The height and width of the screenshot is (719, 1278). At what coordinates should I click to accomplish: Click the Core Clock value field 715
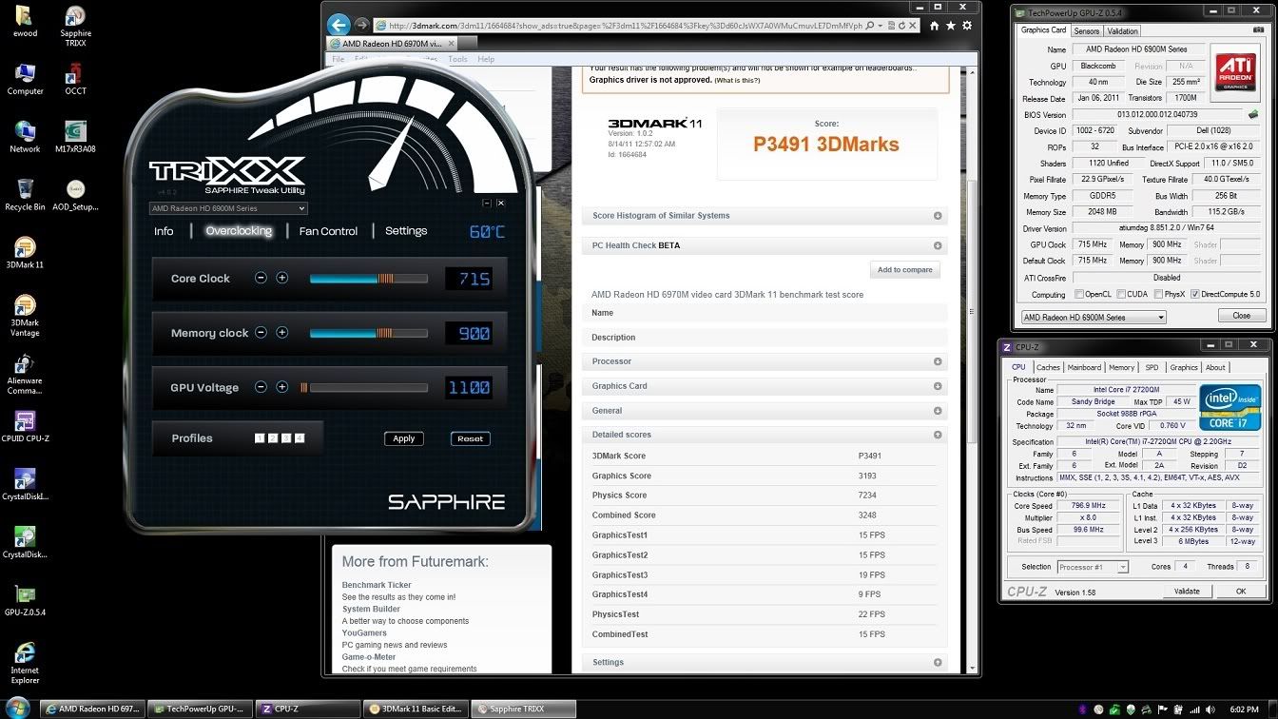(x=469, y=279)
